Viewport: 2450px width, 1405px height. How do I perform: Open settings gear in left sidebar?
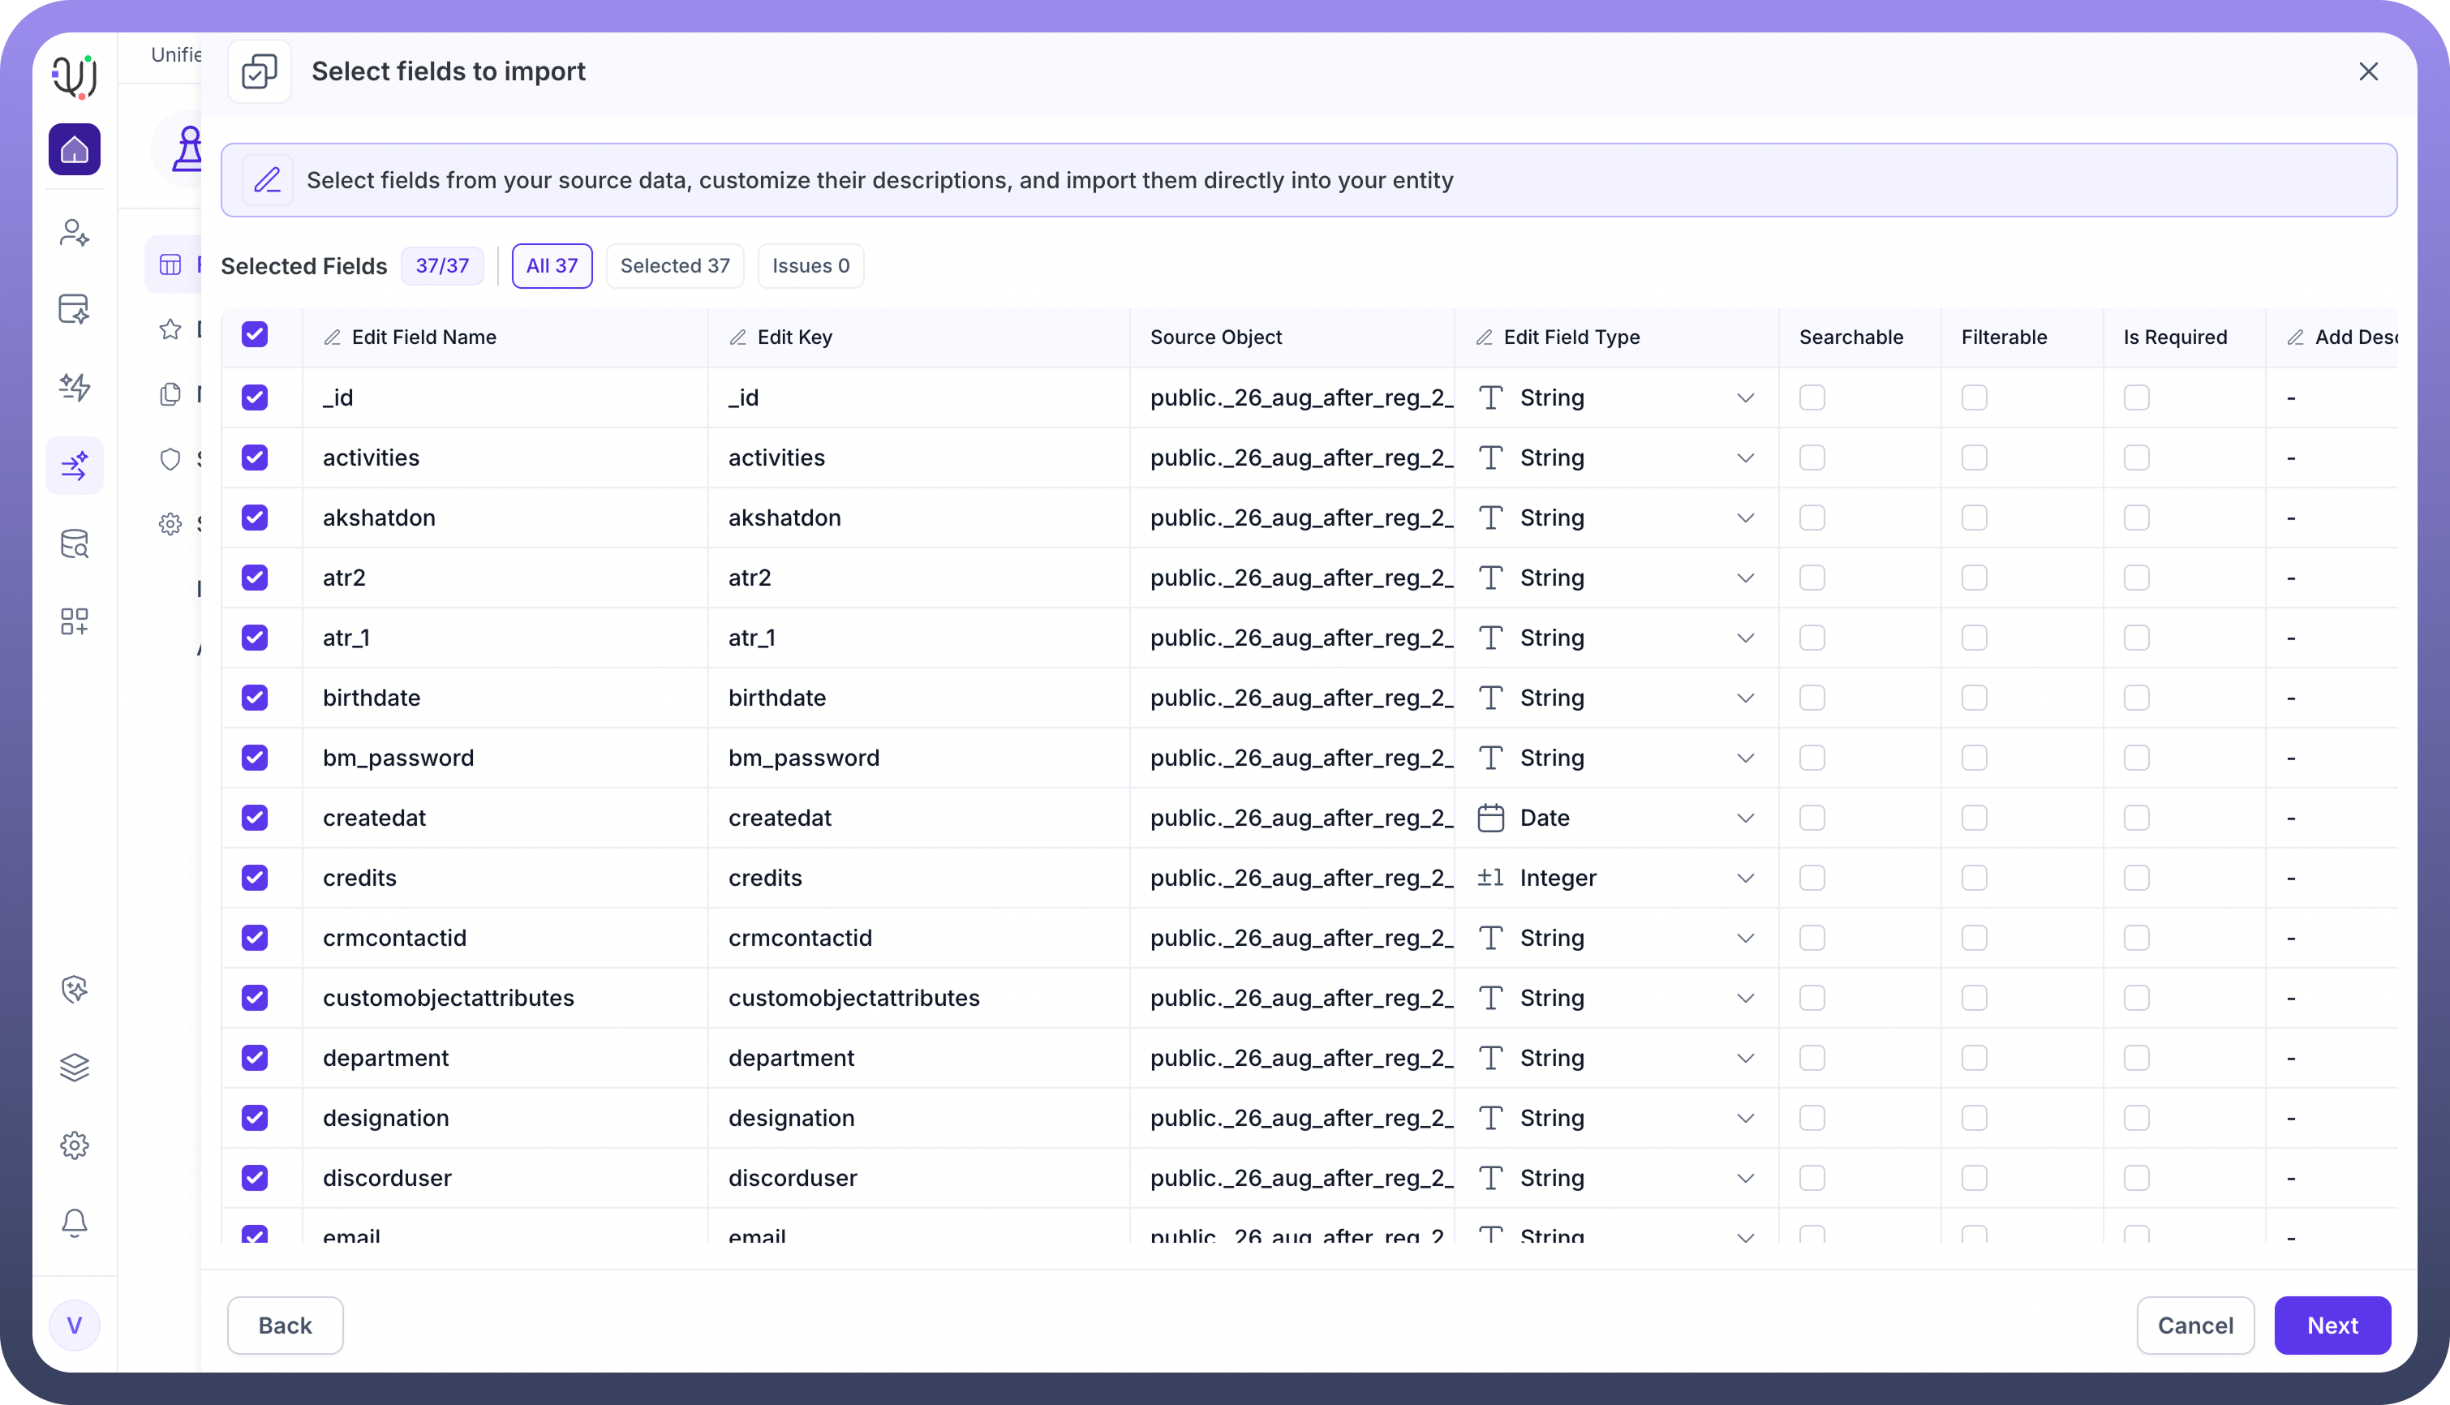tap(75, 1145)
